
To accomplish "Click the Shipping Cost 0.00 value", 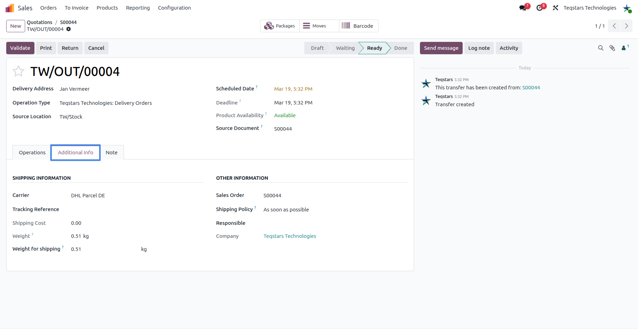I will point(76,223).
